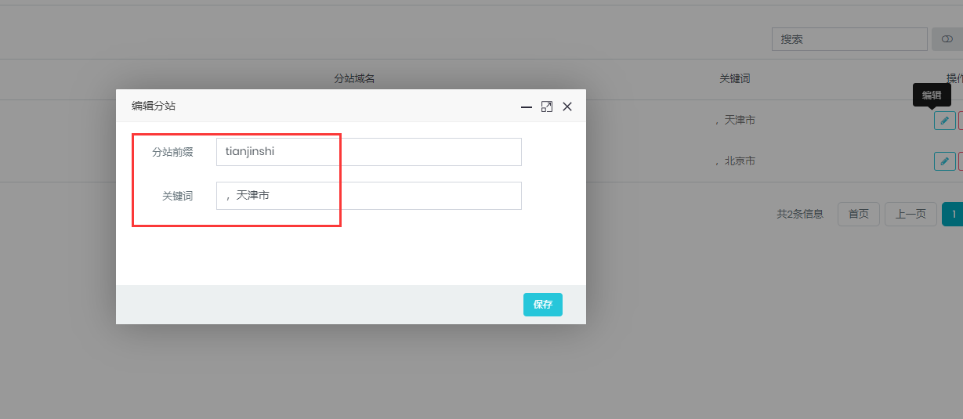Click the 关键词 table column header

coord(734,79)
